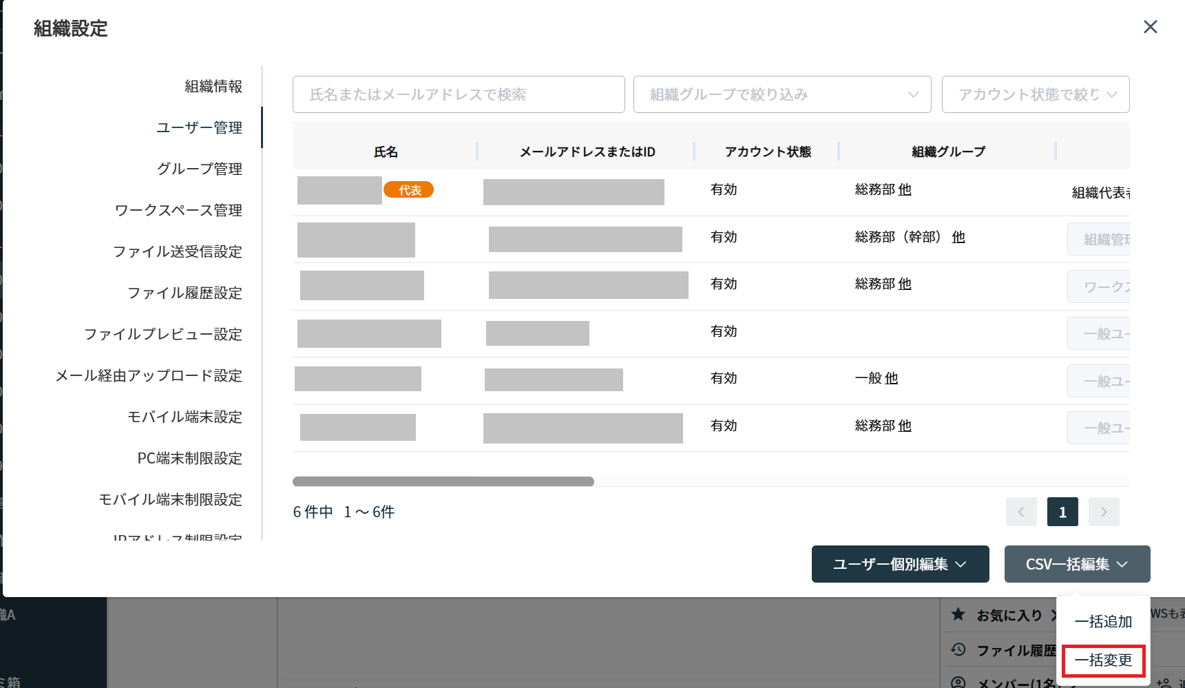Click the orange 代表 badge on the first user
This screenshot has height=688, width=1185.
[408, 189]
